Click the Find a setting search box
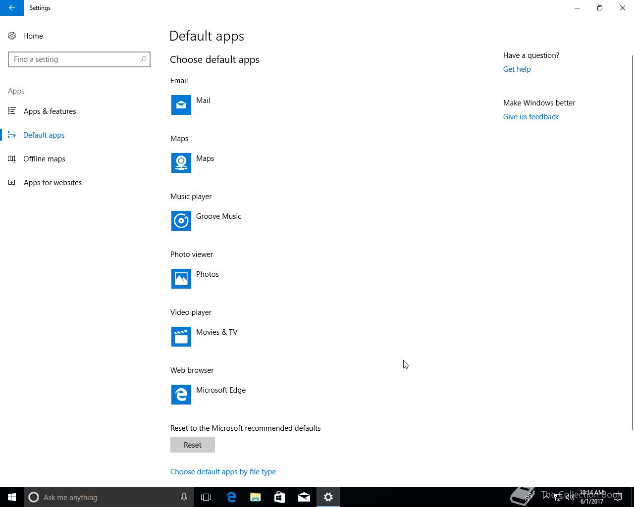The image size is (634, 507). 79,59
